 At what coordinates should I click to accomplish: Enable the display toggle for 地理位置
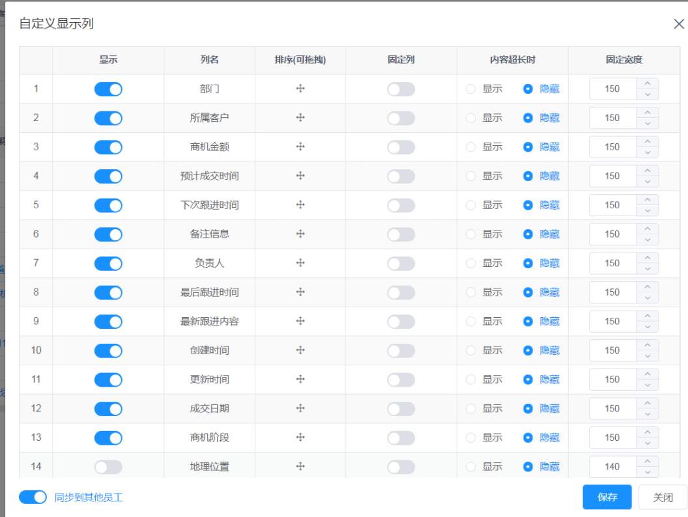(x=108, y=467)
